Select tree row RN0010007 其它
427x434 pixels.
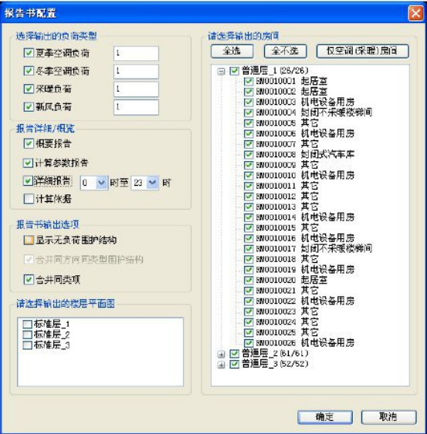(287, 144)
